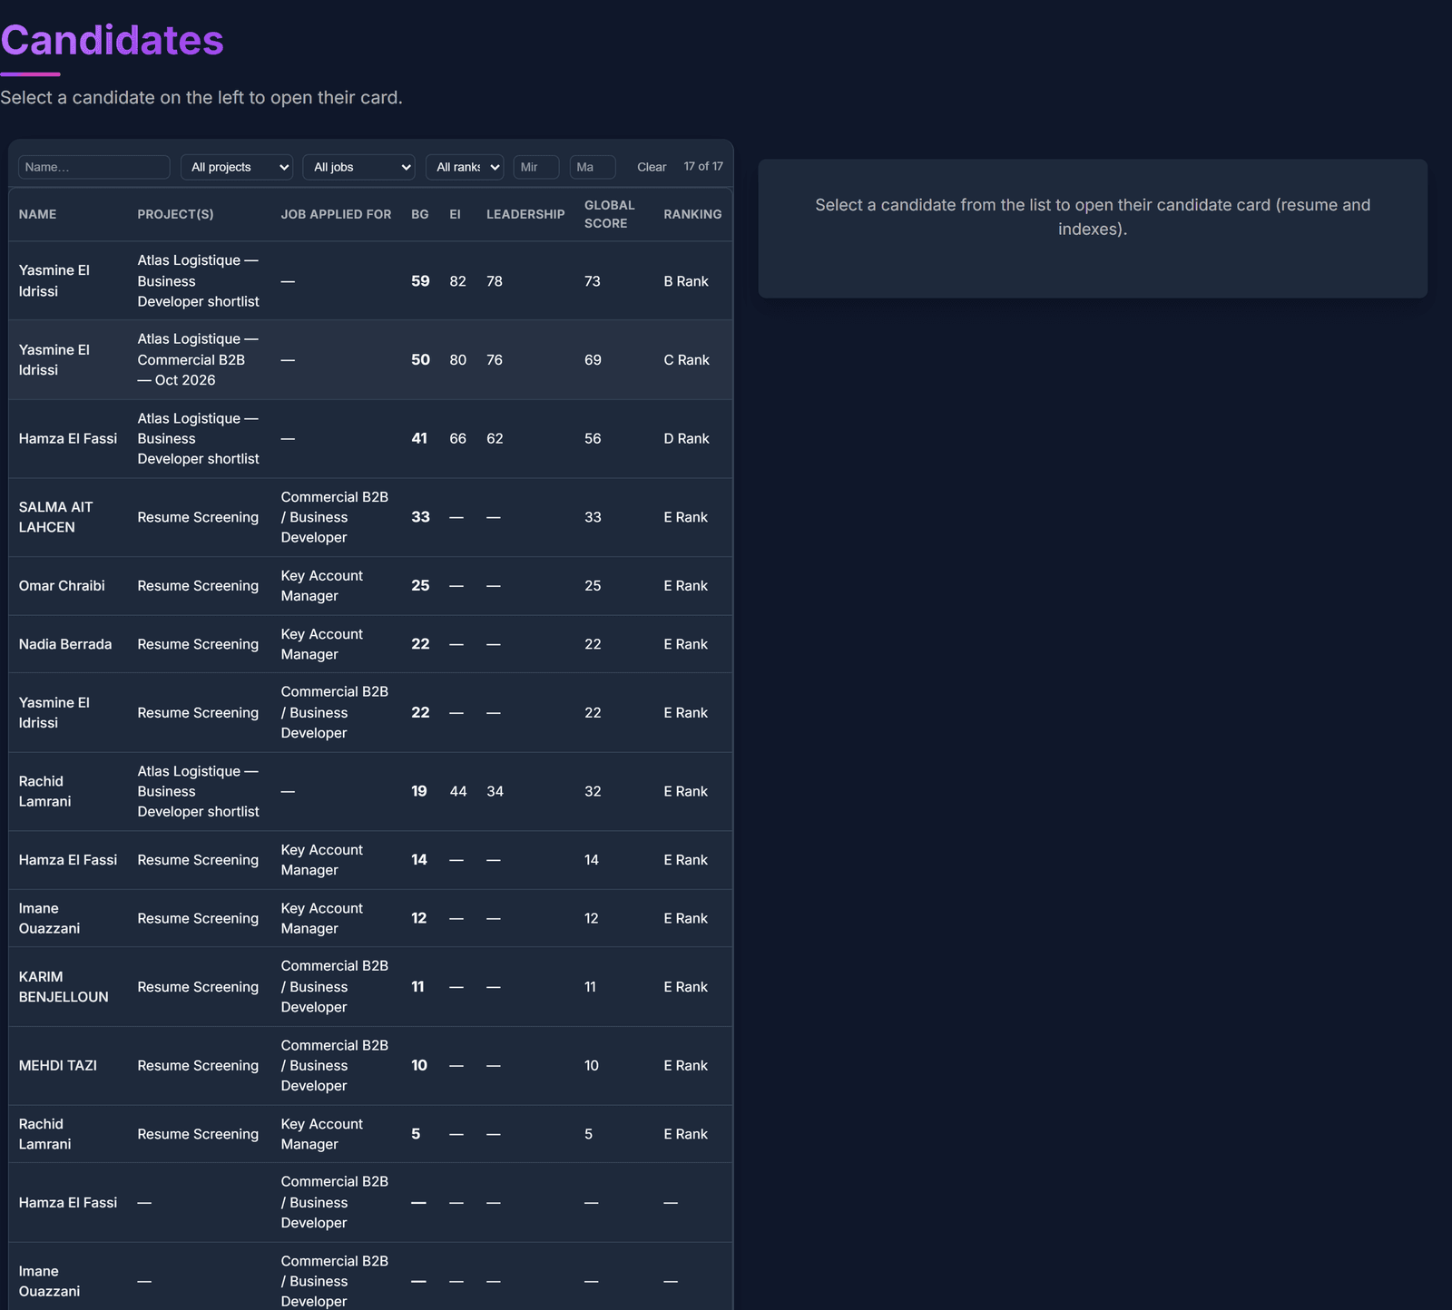The height and width of the screenshot is (1310, 1452).
Task: Open MEHDI TAZI's candidate card
Action: (370, 1066)
